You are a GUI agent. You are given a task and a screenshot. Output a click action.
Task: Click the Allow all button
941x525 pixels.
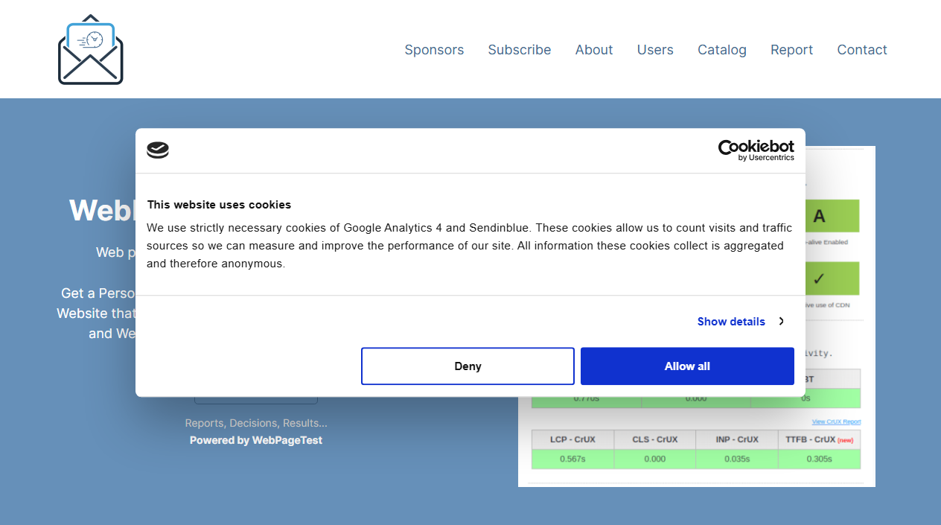pos(686,366)
